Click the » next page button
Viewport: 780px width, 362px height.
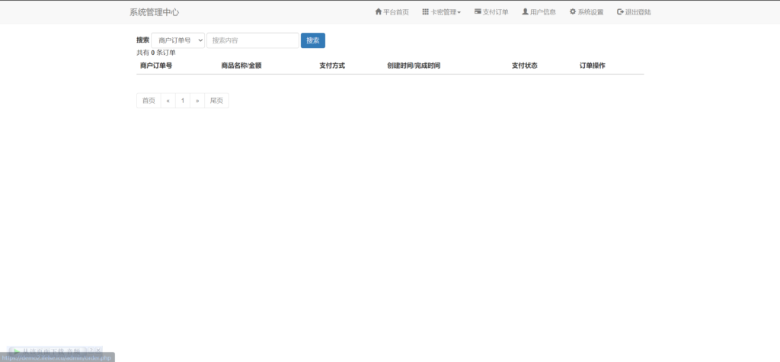pos(197,101)
